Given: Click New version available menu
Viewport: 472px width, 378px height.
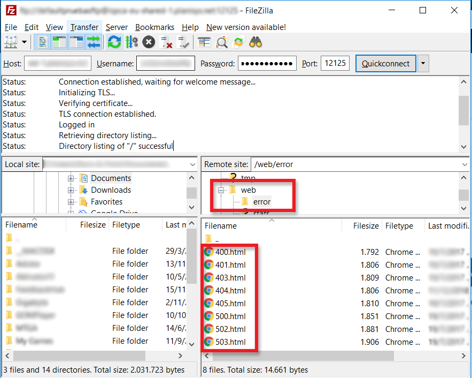Looking at the screenshot, I should coord(246,27).
